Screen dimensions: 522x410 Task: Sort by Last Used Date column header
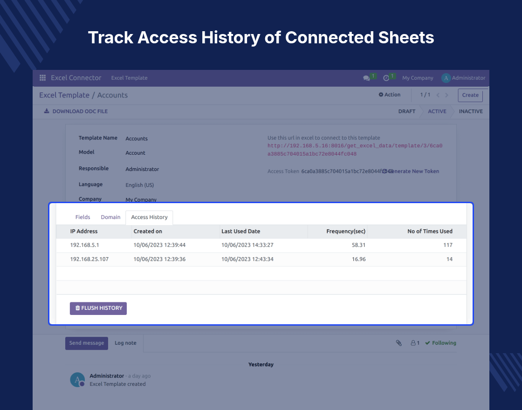click(x=240, y=231)
